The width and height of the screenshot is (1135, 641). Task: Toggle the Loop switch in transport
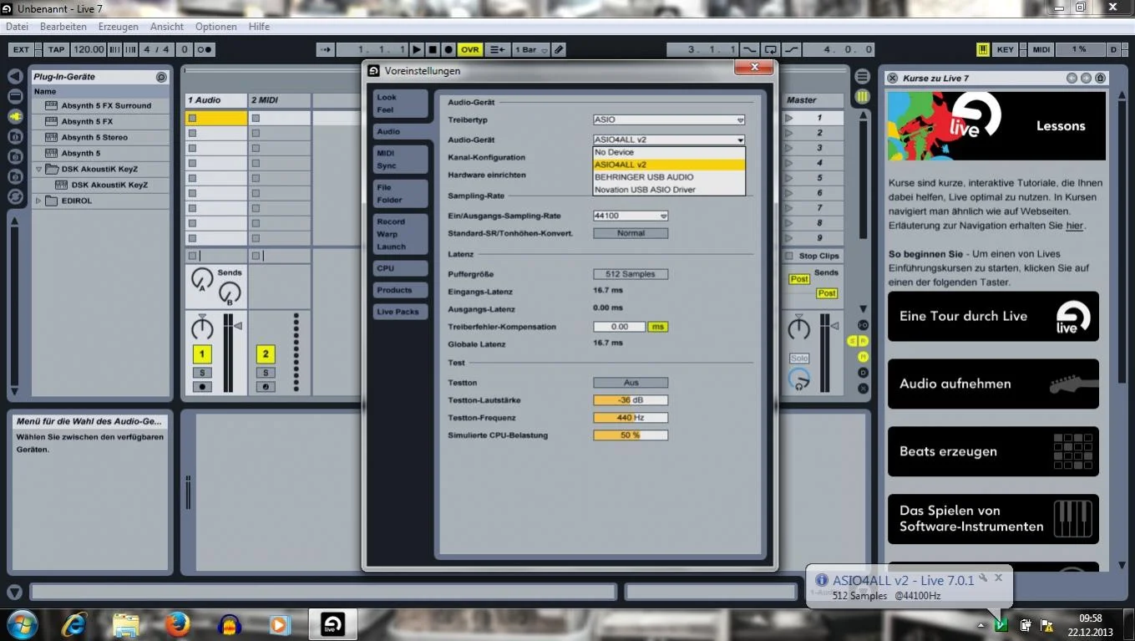pos(770,50)
